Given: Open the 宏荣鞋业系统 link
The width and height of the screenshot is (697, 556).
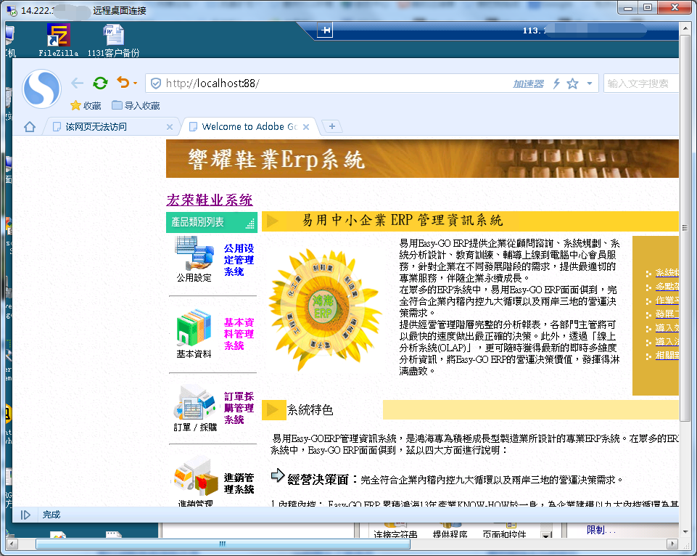Looking at the screenshot, I should click(210, 200).
